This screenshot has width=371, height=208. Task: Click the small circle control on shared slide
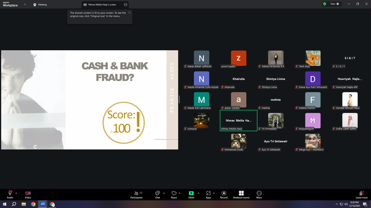point(35,147)
